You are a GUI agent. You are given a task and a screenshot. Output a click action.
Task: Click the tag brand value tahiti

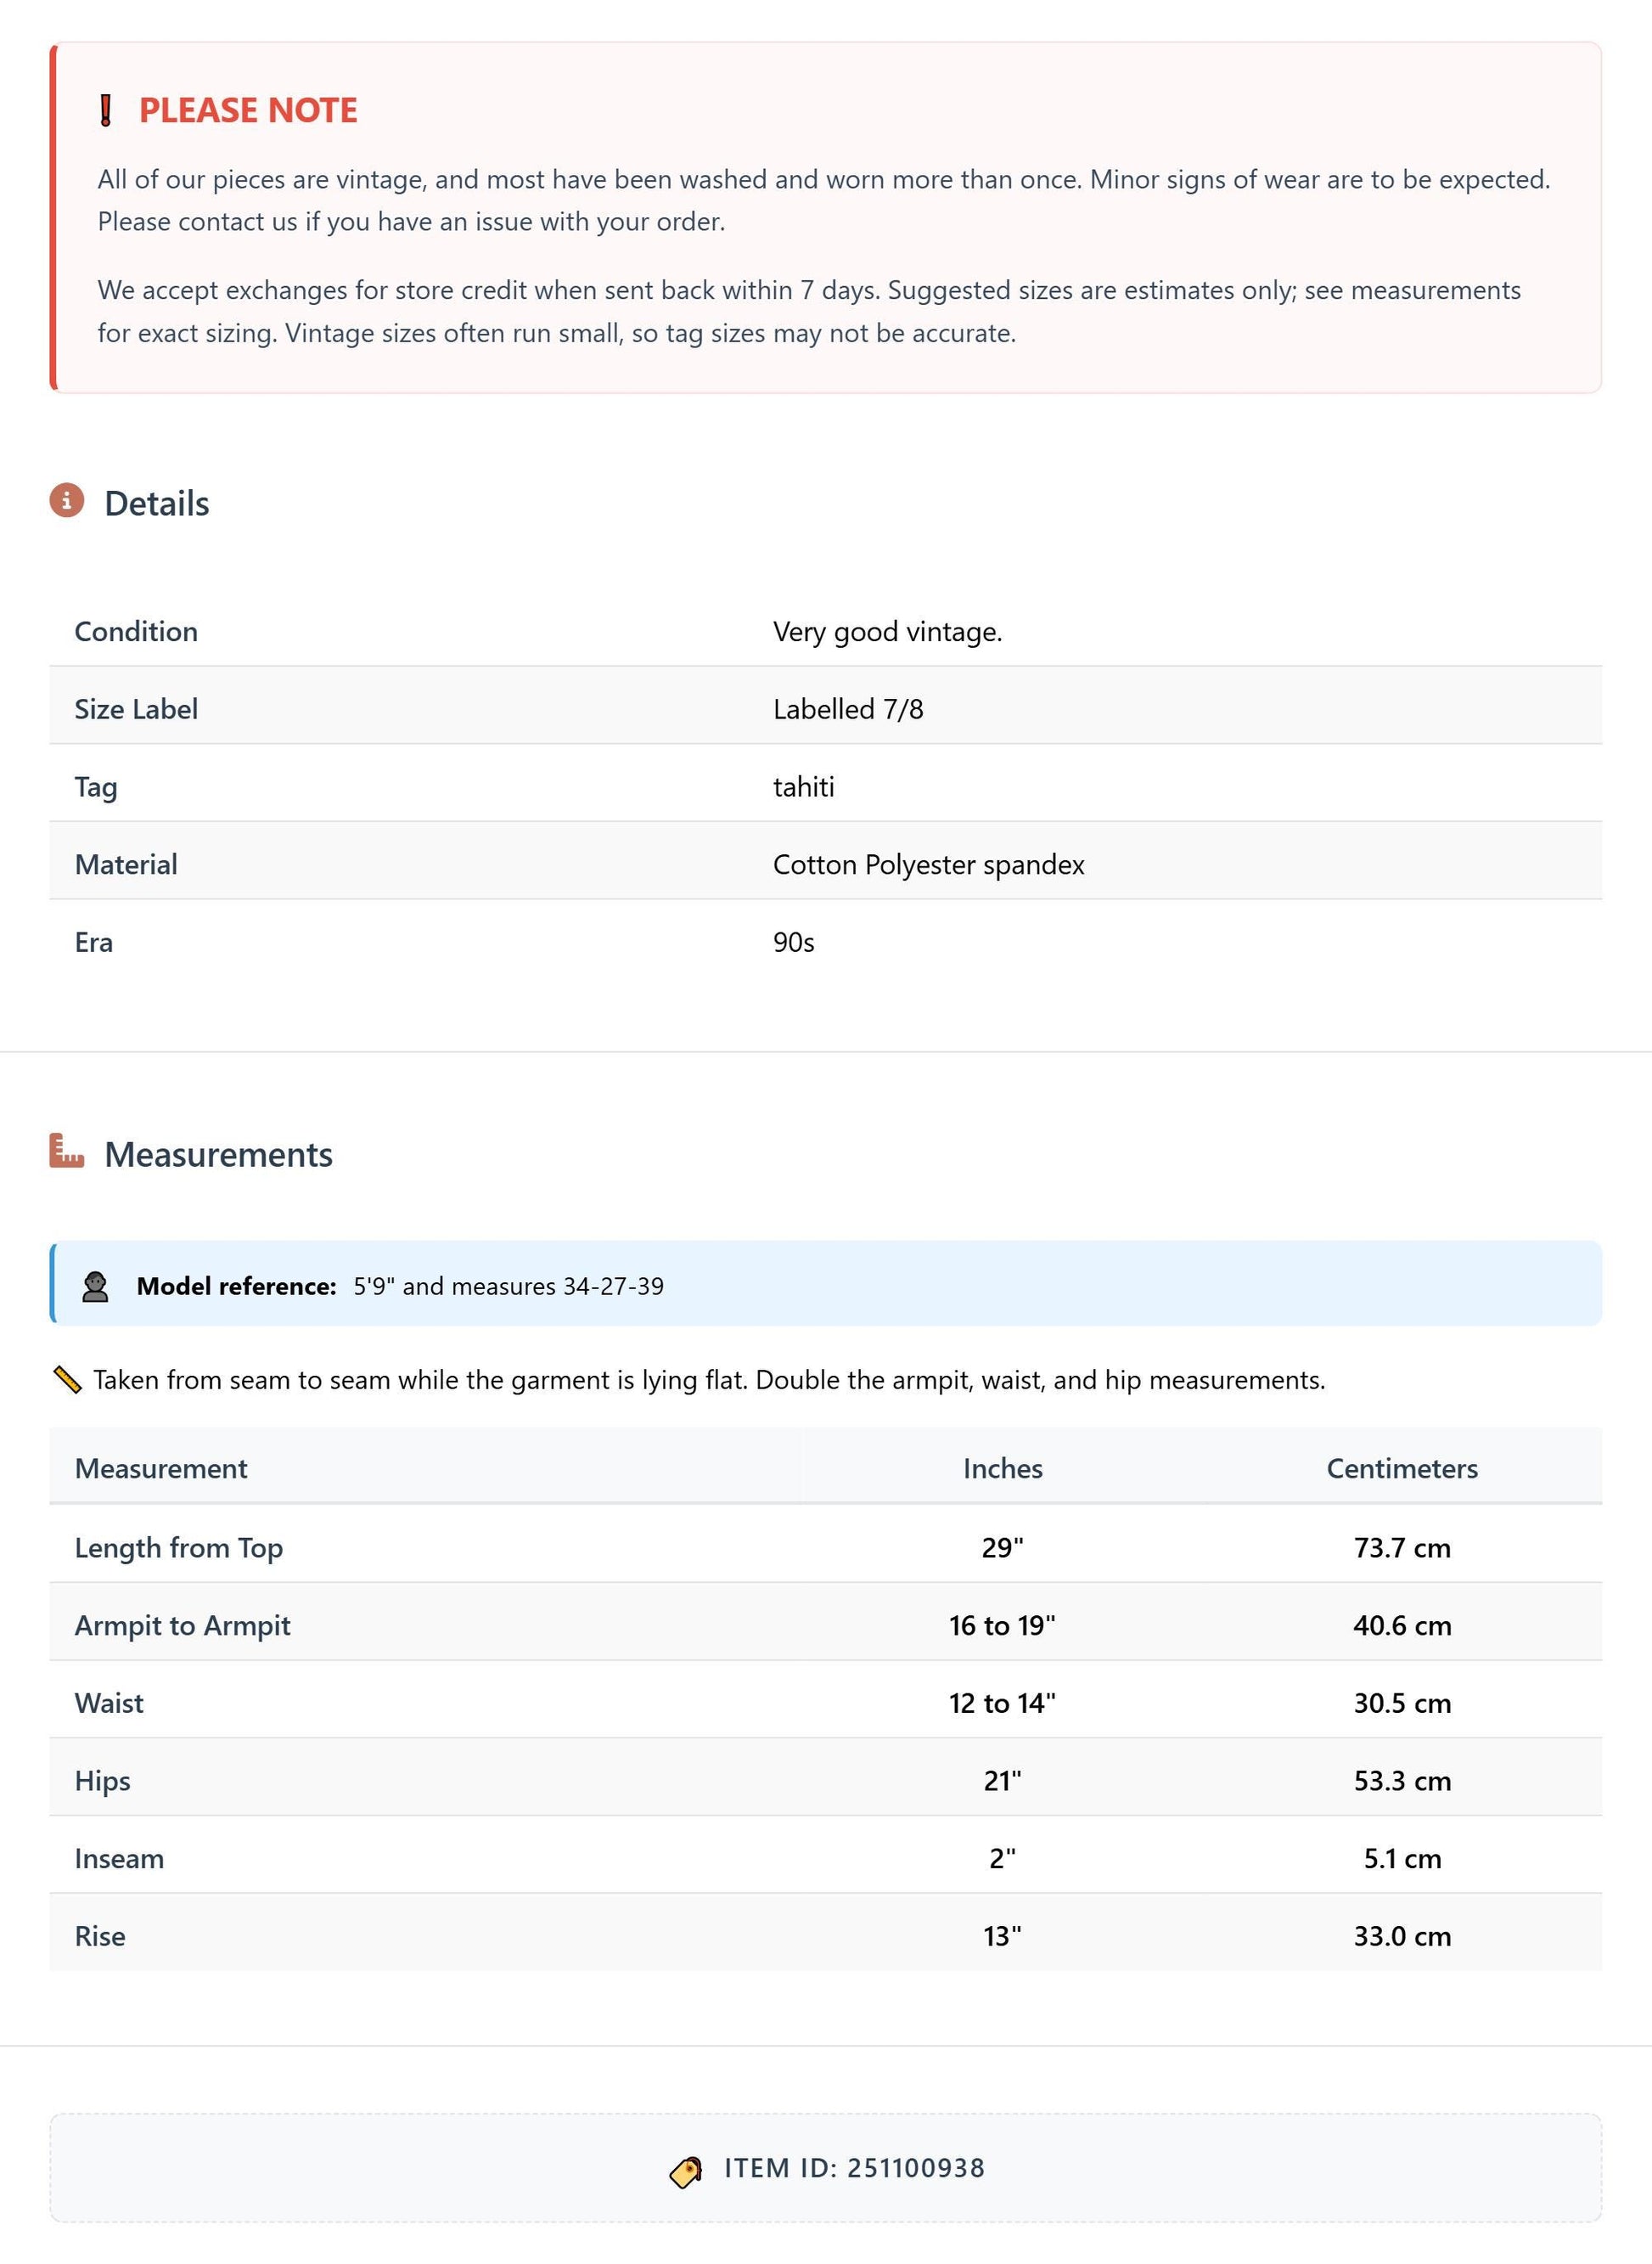804,787
